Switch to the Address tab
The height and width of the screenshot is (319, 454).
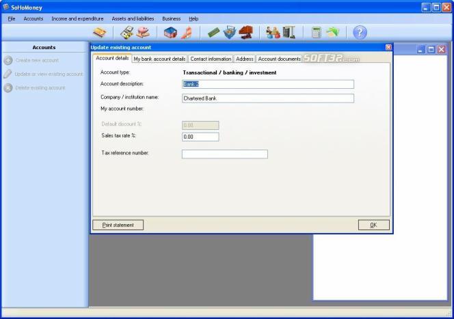pyautogui.click(x=244, y=59)
